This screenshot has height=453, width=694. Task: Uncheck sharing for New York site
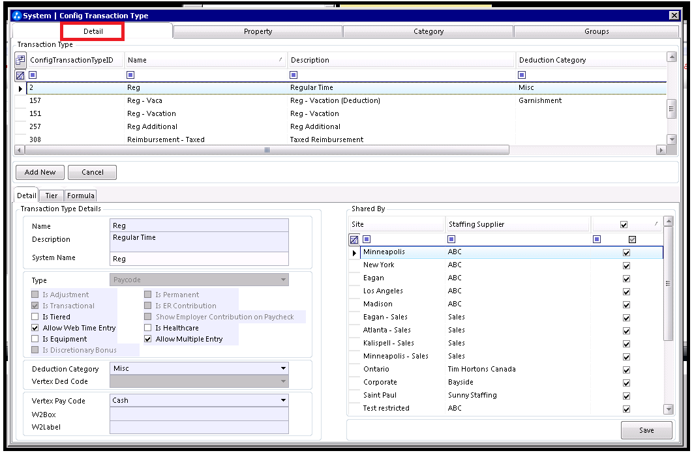pos(626,266)
